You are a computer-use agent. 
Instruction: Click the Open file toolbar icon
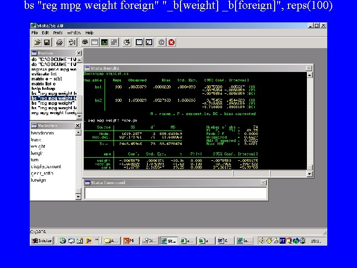(x=37, y=42)
